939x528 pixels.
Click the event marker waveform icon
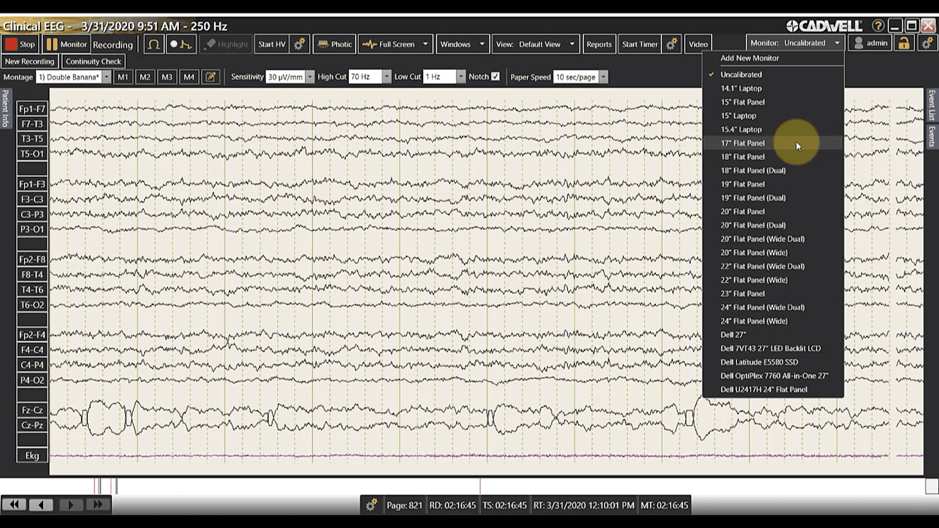180,44
